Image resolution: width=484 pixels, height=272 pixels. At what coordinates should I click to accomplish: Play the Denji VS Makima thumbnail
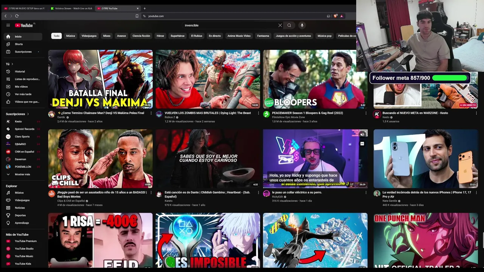tap(100, 79)
